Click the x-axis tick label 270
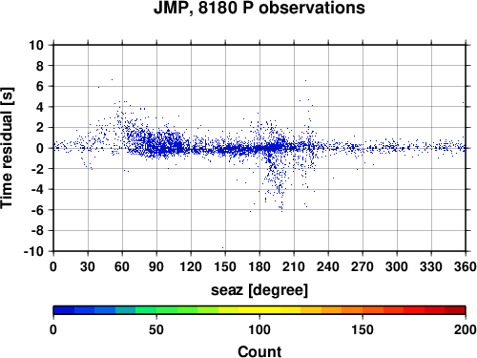477x358 pixels. pyautogui.click(x=363, y=266)
